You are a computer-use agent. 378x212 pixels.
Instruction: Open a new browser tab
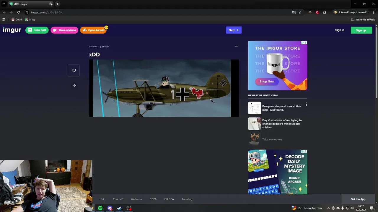pyautogui.click(x=57, y=4)
